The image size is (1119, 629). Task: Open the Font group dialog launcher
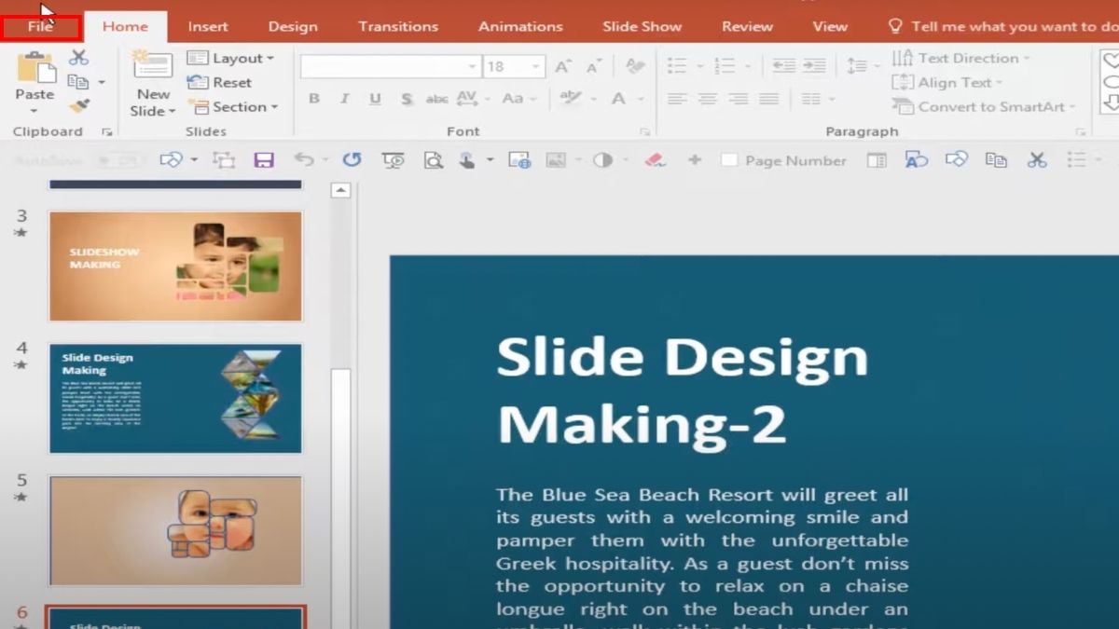pyautogui.click(x=644, y=132)
